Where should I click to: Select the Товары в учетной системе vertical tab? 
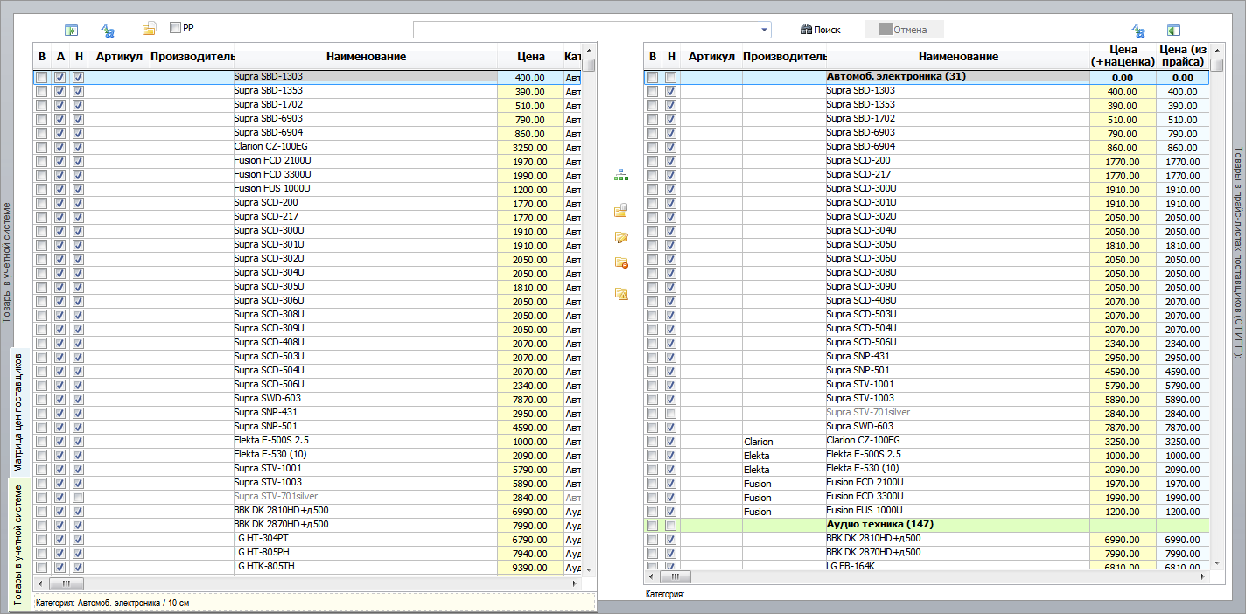coord(17,542)
